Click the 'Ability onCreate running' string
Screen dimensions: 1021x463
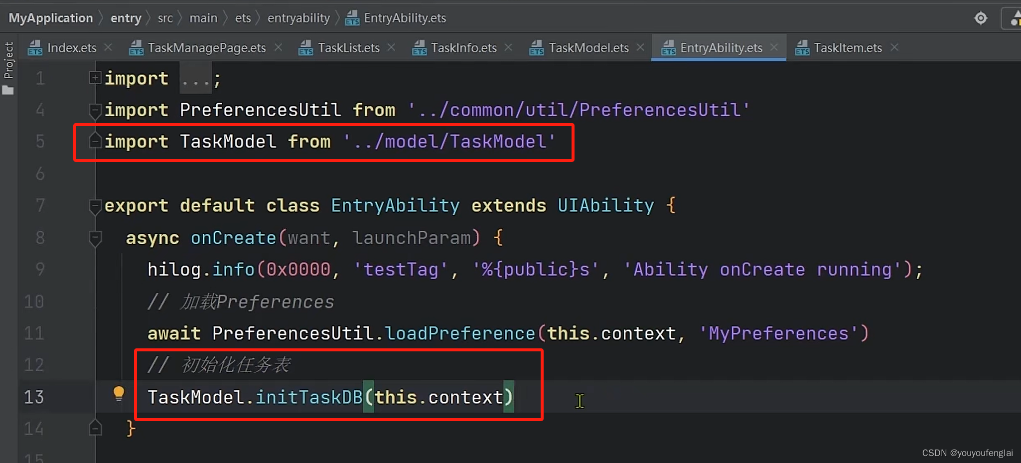[x=762, y=270]
